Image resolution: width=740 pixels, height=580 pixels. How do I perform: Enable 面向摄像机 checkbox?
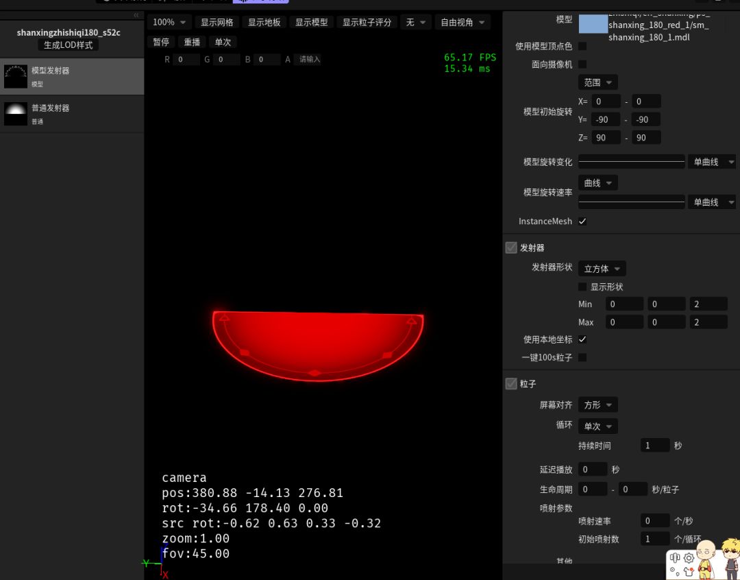pyautogui.click(x=582, y=64)
